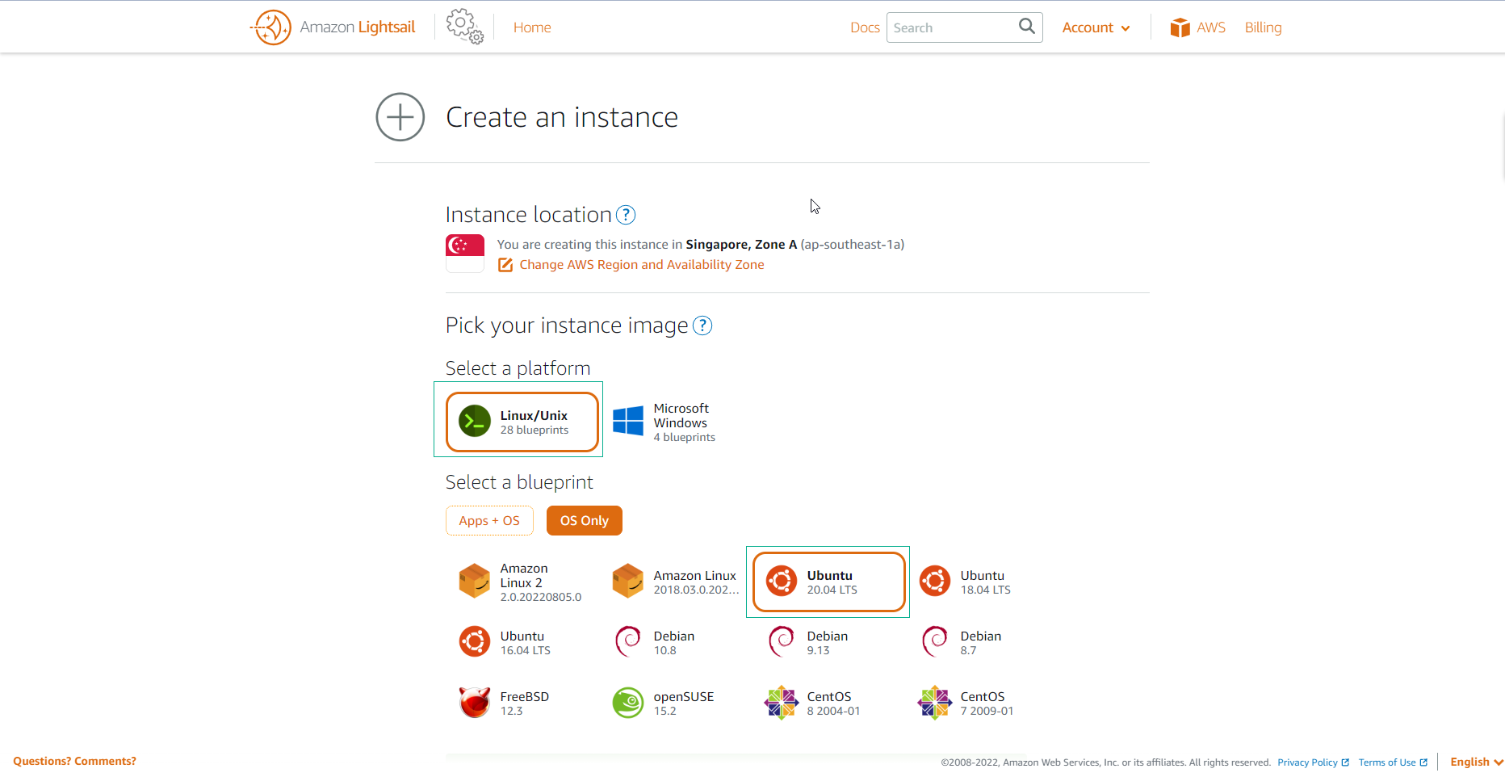The width and height of the screenshot is (1505, 777).
Task: Click the Singapore flag icon
Action: pyautogui.click(x=465, y=254)
